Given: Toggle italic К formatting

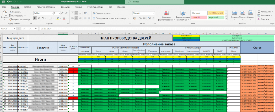Looking at the screenshot, I should (39, 18).
